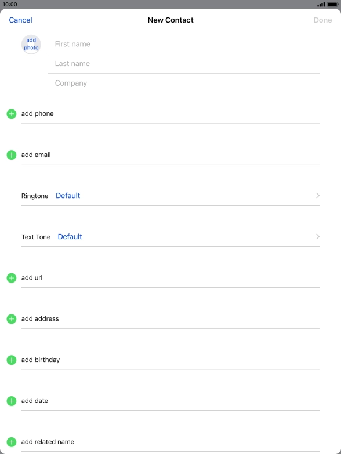Tap the battery icon in status bar
Screen dimensions: 341x454
coord(332,5)
